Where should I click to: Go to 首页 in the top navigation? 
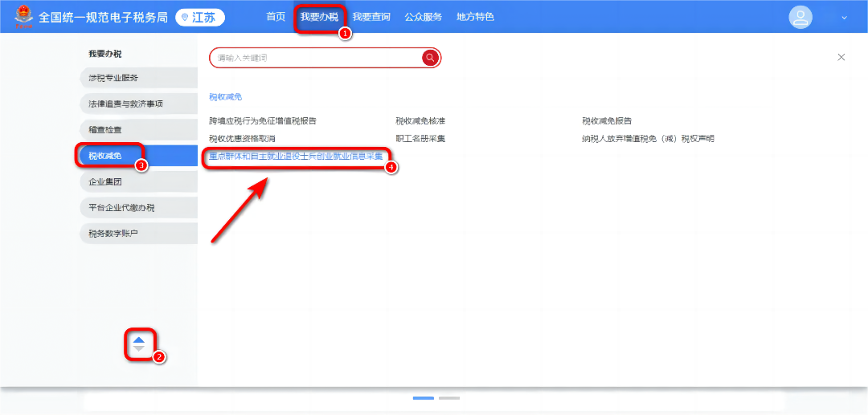(276, 17)
